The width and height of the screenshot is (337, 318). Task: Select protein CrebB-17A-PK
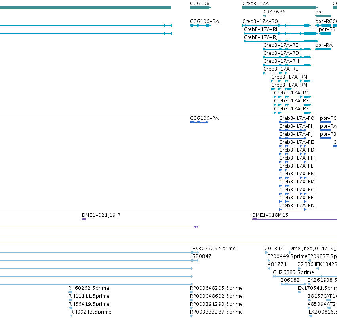click(297, 206)
